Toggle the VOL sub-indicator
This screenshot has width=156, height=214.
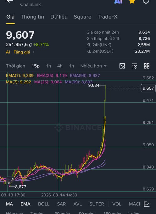pos(117,204)
